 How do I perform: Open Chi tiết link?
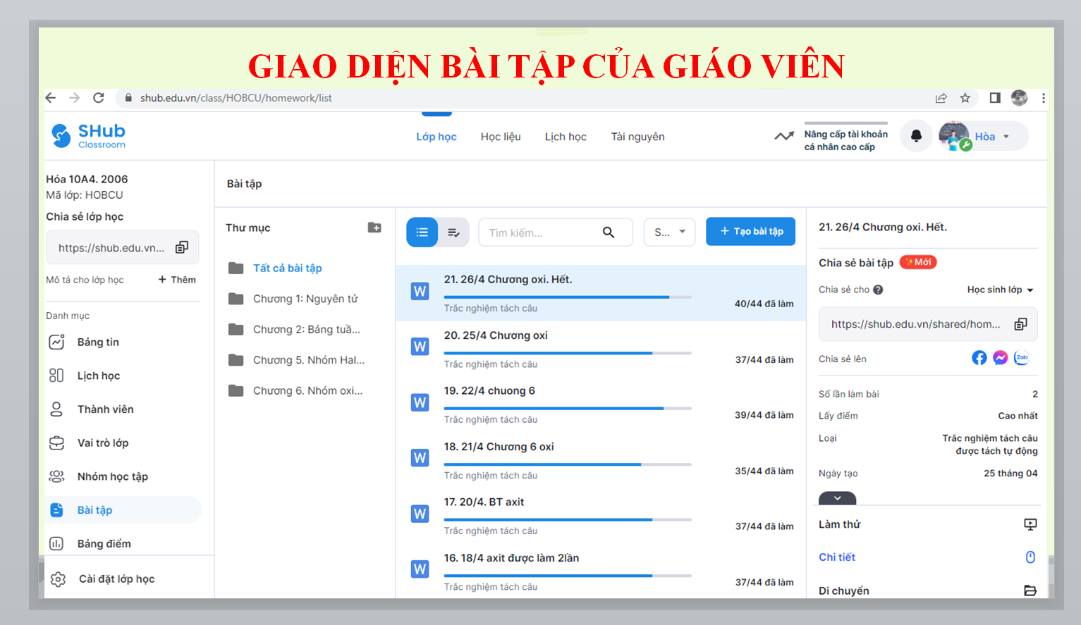(x=837, y=557)
